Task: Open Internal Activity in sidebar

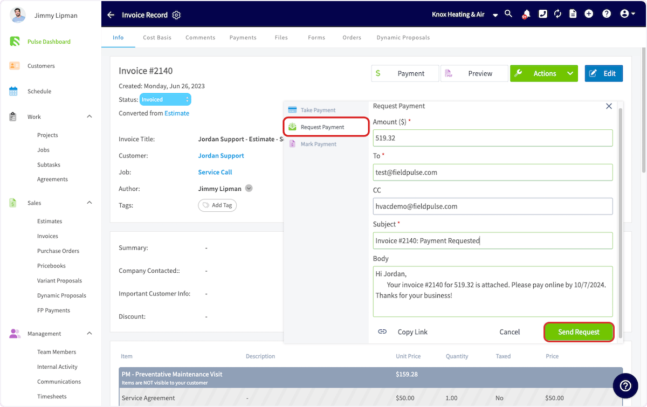Action: pos(57,367)
